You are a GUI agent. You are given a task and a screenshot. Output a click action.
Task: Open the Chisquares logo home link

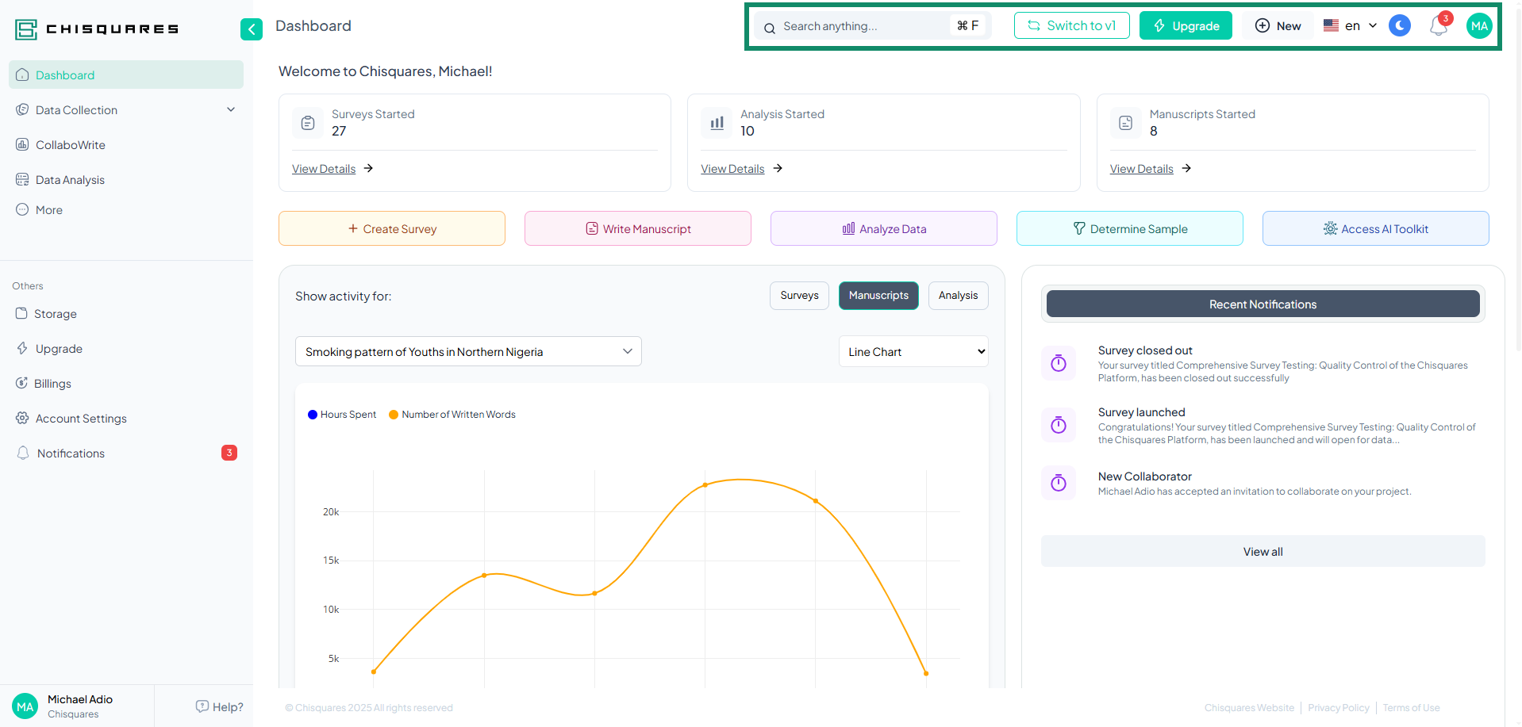pos(97,29)
